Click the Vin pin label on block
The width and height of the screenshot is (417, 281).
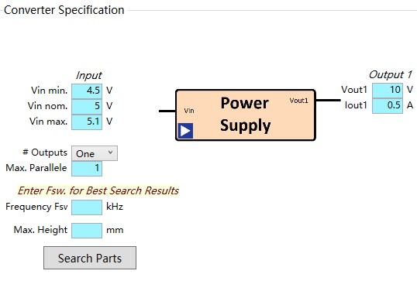189,111
